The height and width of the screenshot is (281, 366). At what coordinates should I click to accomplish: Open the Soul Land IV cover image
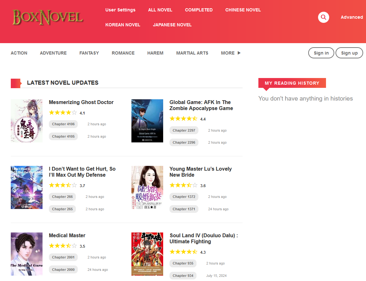pyautogui.click(x=147, y=254)
